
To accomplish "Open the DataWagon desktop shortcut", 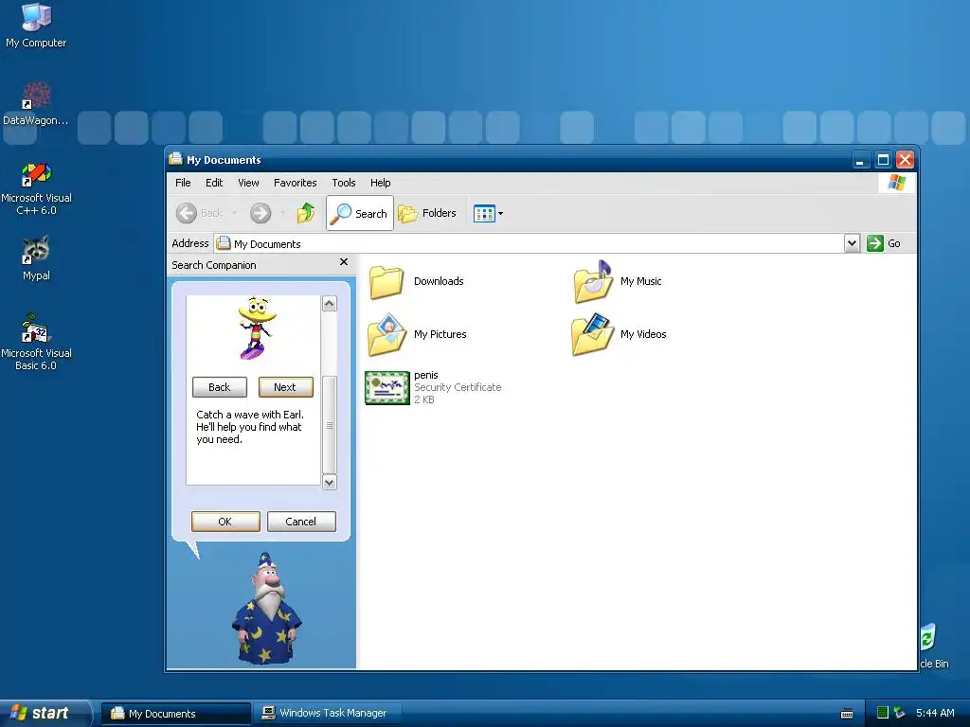I will [x=36, y=103].
